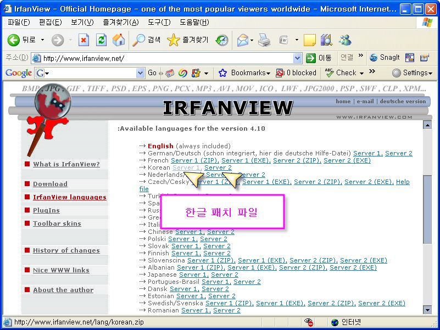Click the Back arrow icon

(13, 41)
